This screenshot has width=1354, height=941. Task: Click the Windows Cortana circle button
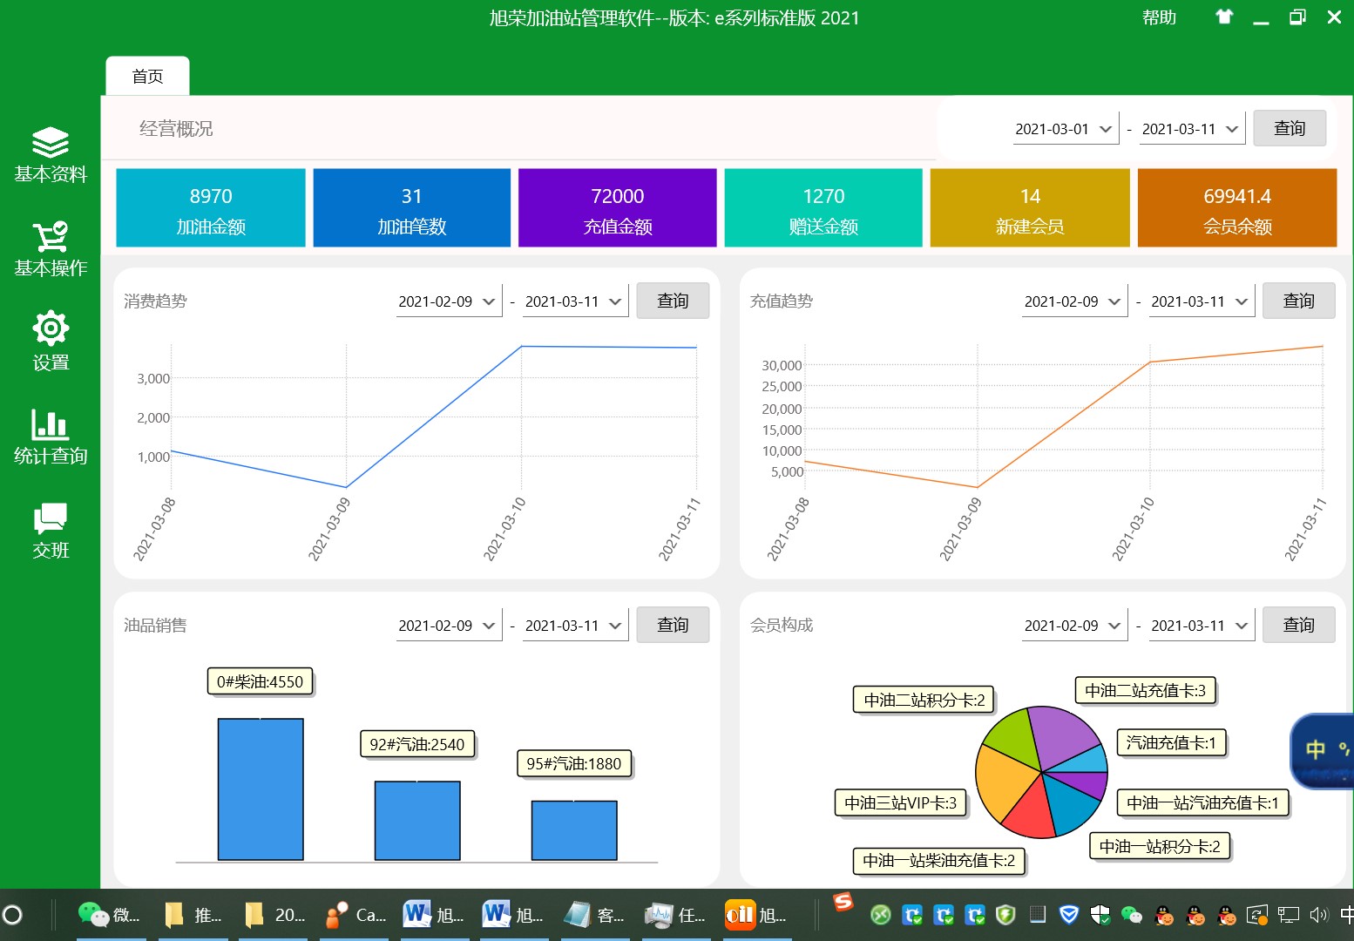[13, 915]
